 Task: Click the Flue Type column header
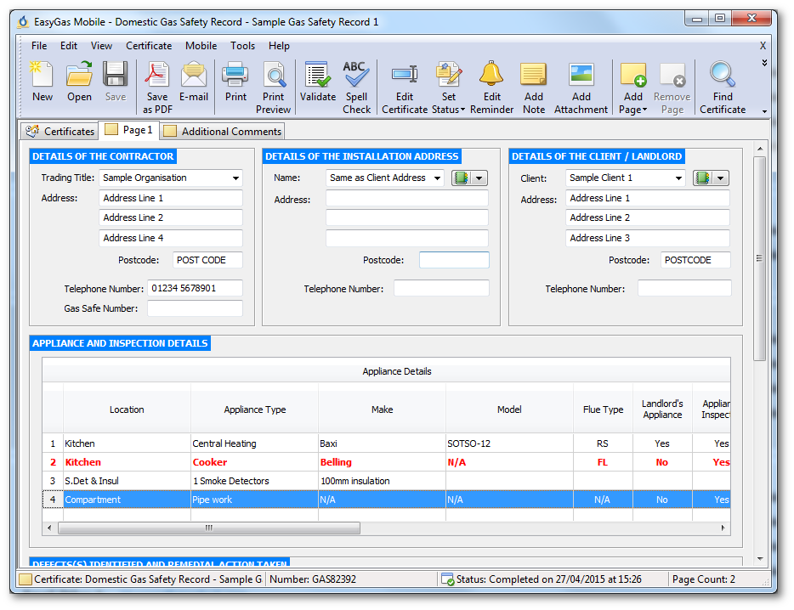pos(603,409)
